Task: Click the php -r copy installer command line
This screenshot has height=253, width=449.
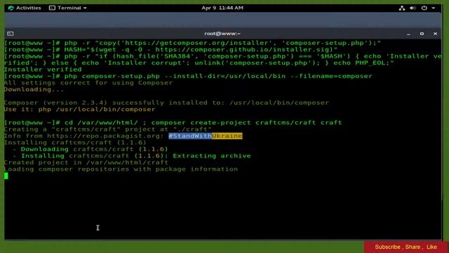Action: (192, 43)
